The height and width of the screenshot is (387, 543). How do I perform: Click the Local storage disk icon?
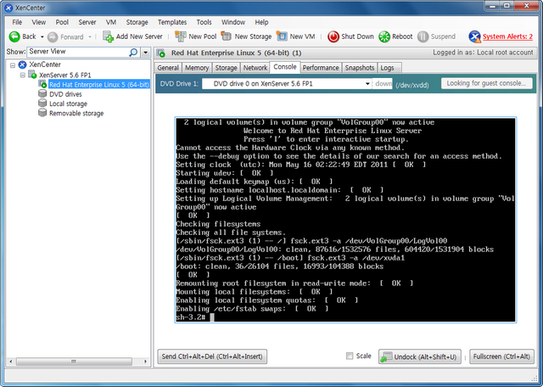click(42, 104)
